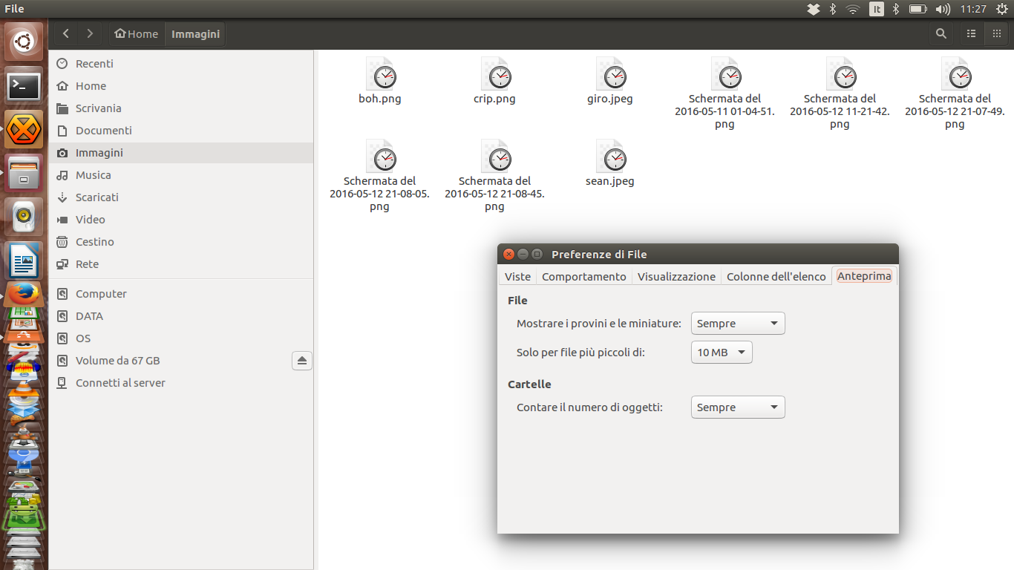Click the search magnifier icon in toolbar
The height and width of the screenshot is (570, 1014).
coord(941,33)
